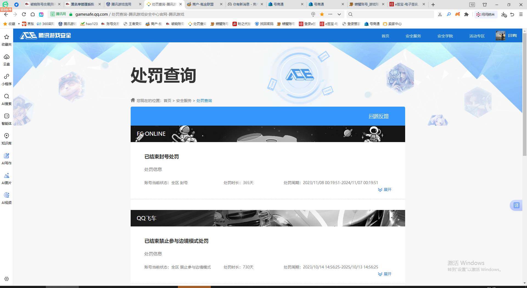Click the 问问纳米 assistant icon

click(486, 14)
